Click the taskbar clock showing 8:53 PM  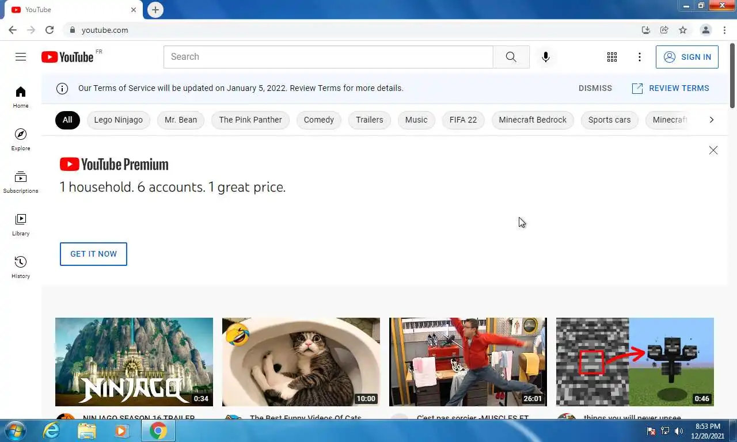[708, 430]
